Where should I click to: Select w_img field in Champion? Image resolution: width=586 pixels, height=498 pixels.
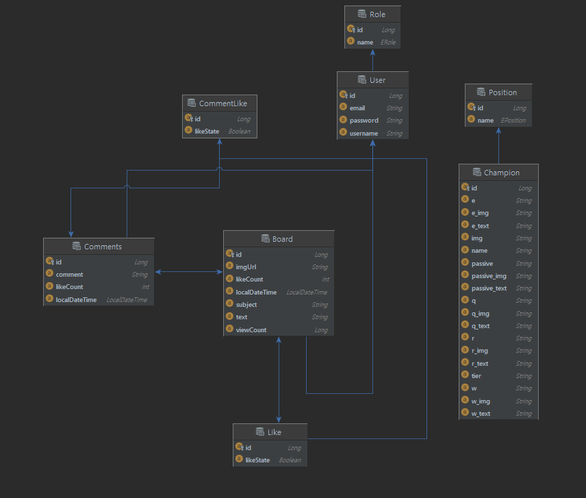point(498,401)
